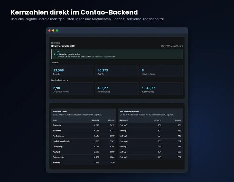Click the yellow minimize window dot
This screenshot has height=182, width=234.
[x=53, y=31]
